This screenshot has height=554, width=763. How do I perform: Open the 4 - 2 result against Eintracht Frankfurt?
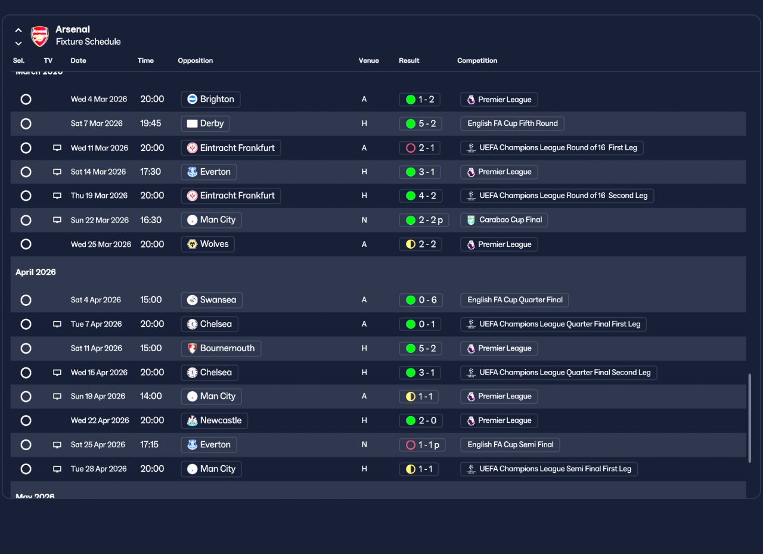point(421,196)
